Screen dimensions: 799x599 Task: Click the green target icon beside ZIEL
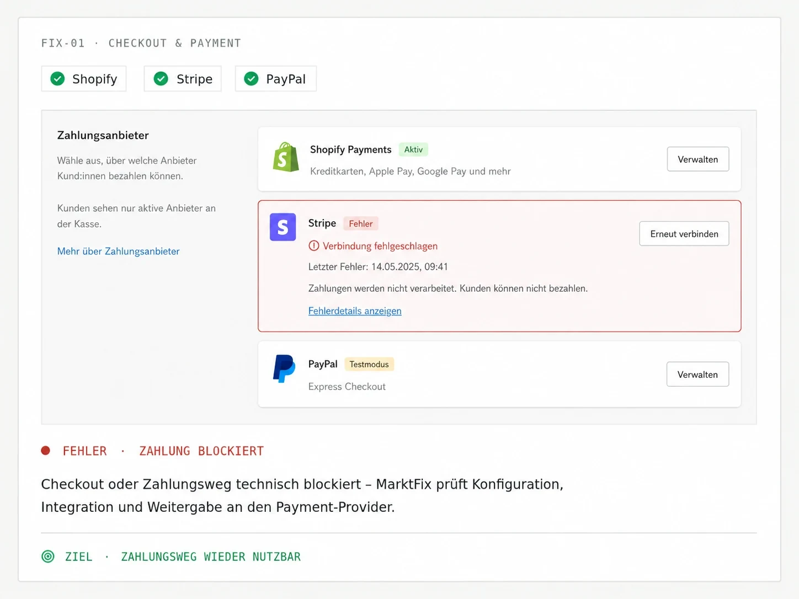pos(48,557)
